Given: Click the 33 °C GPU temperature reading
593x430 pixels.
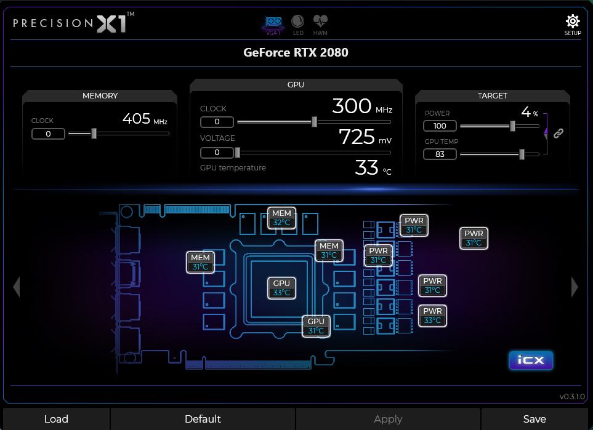Looking at the screenshot, I should tap(373, 167).
